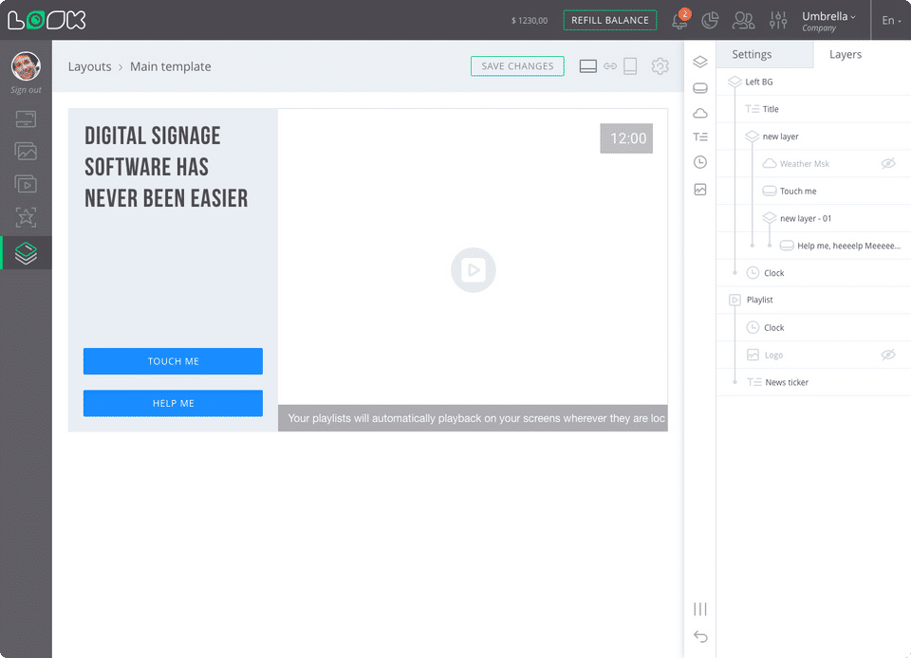Switch to the Settings tab
This screenshot has width=911, height=658.
pos(765,55)
